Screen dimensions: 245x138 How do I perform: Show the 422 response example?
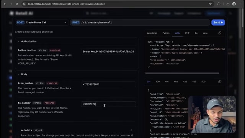click(185, 82)
